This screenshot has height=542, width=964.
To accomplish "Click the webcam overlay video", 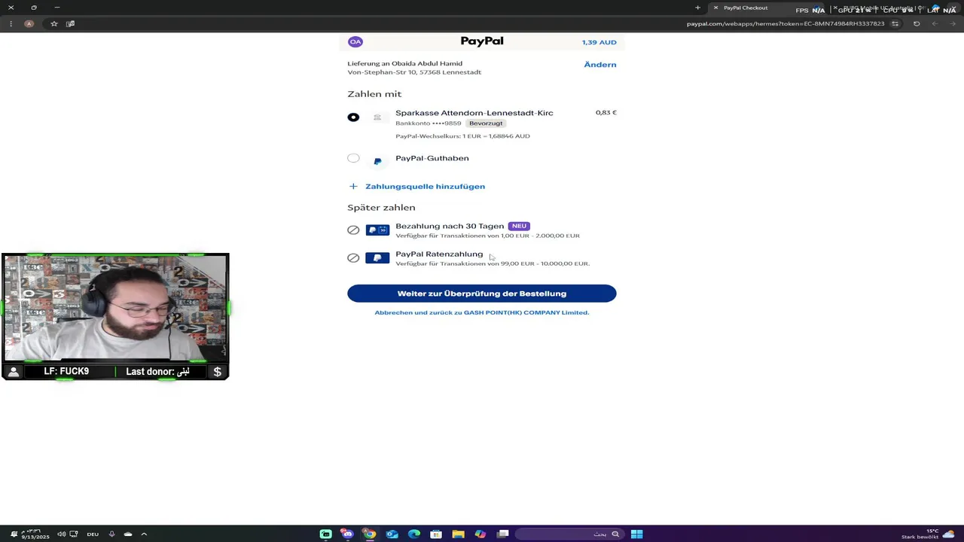I will tap(115, 308).
